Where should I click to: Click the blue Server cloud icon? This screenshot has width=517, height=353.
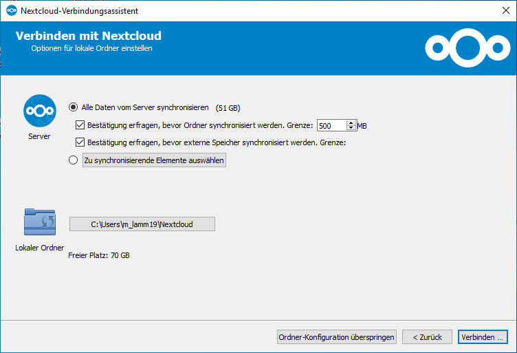pos(39,111)
